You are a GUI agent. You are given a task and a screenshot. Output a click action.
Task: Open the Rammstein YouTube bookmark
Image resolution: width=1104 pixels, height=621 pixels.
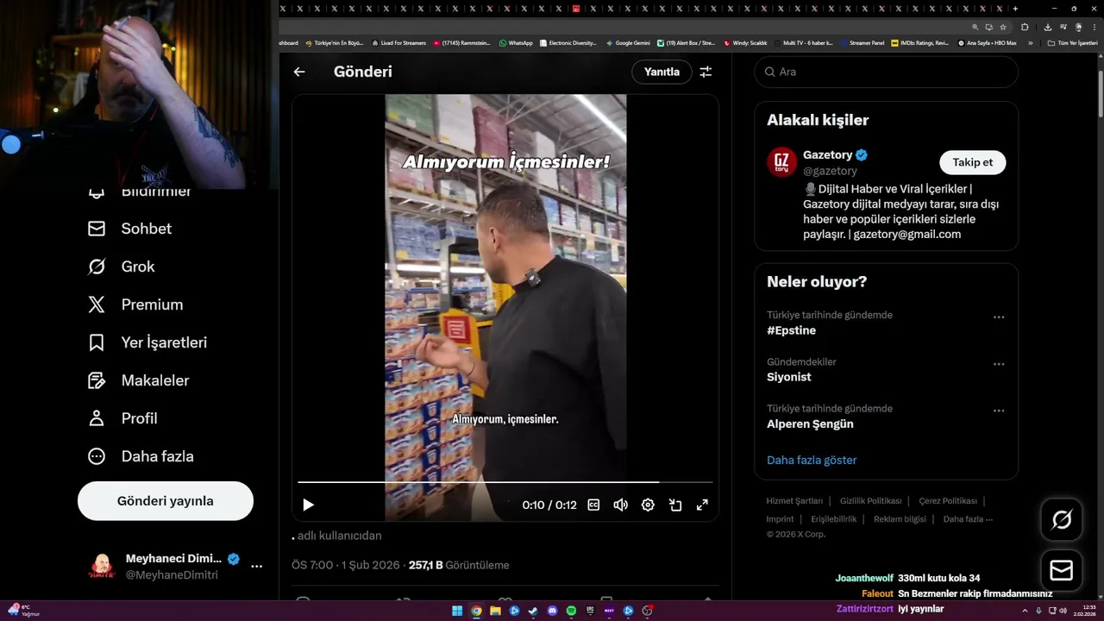[461, 42]
